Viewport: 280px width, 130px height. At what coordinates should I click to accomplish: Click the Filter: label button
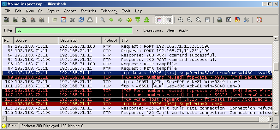pos(9,30)
